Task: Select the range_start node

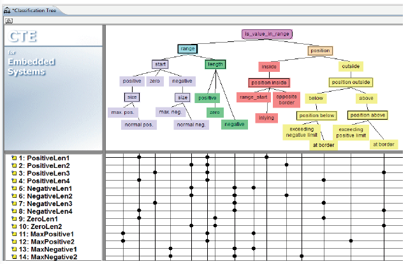Action: (254, 97)
